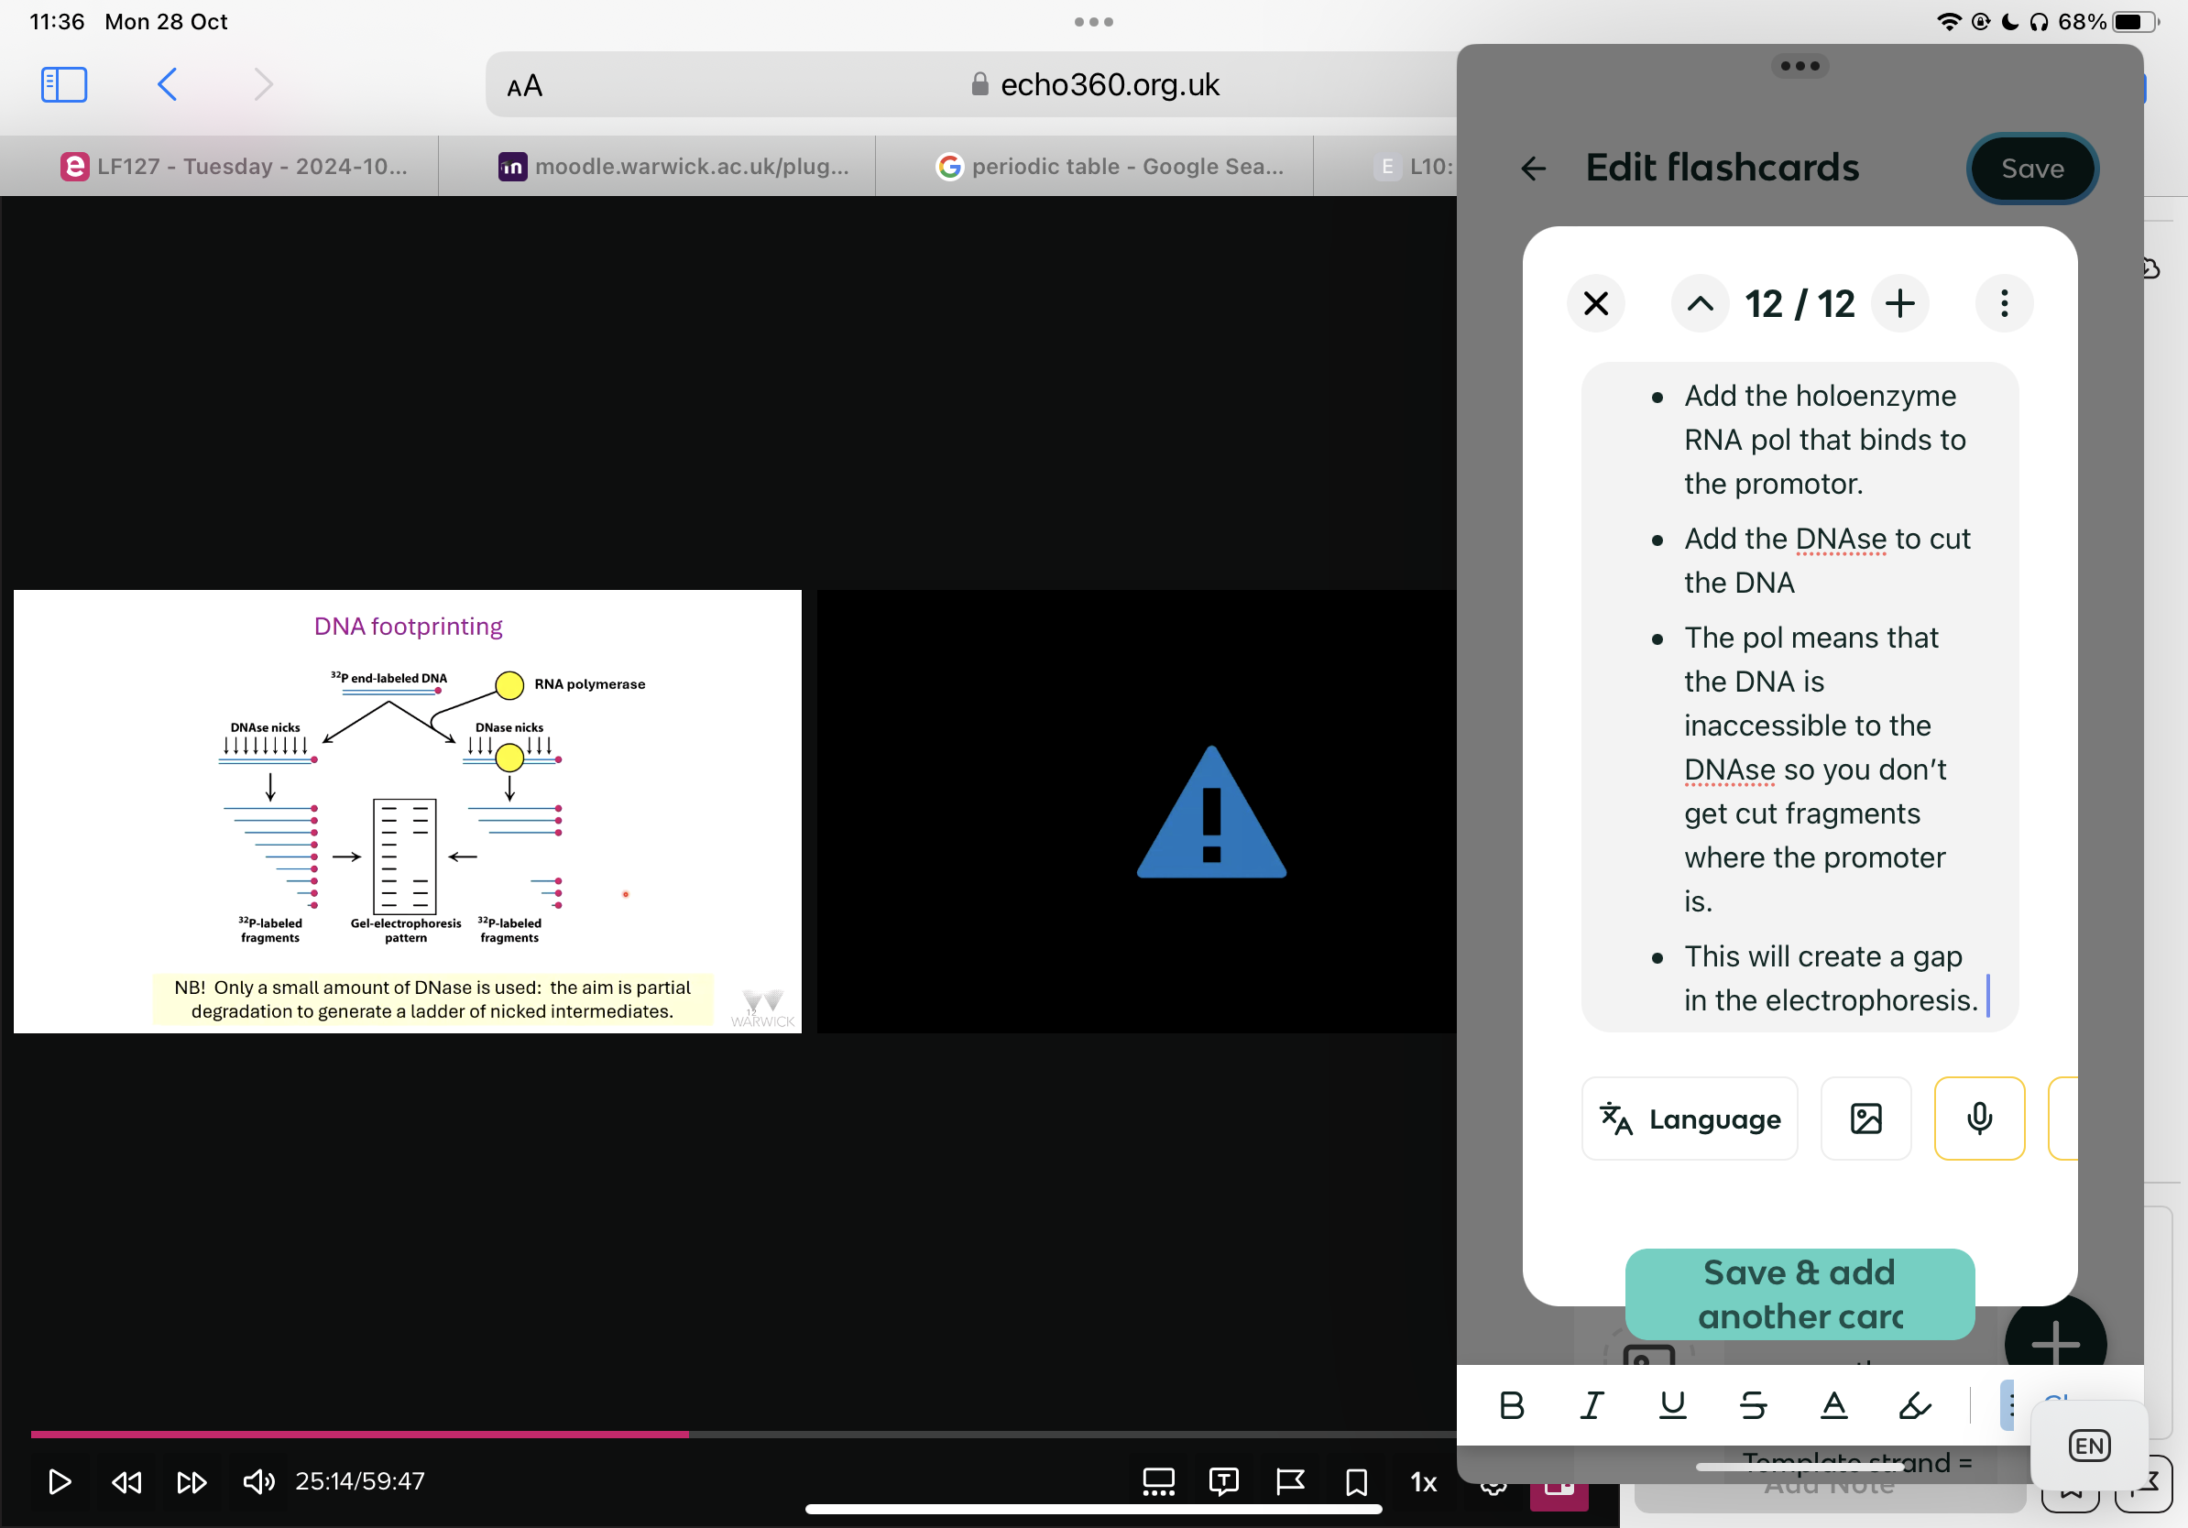2188x1528 pixels.
Task: Click the bullet 'Add the holoenzyme RNA pol'
Action: click(1824, 439)
